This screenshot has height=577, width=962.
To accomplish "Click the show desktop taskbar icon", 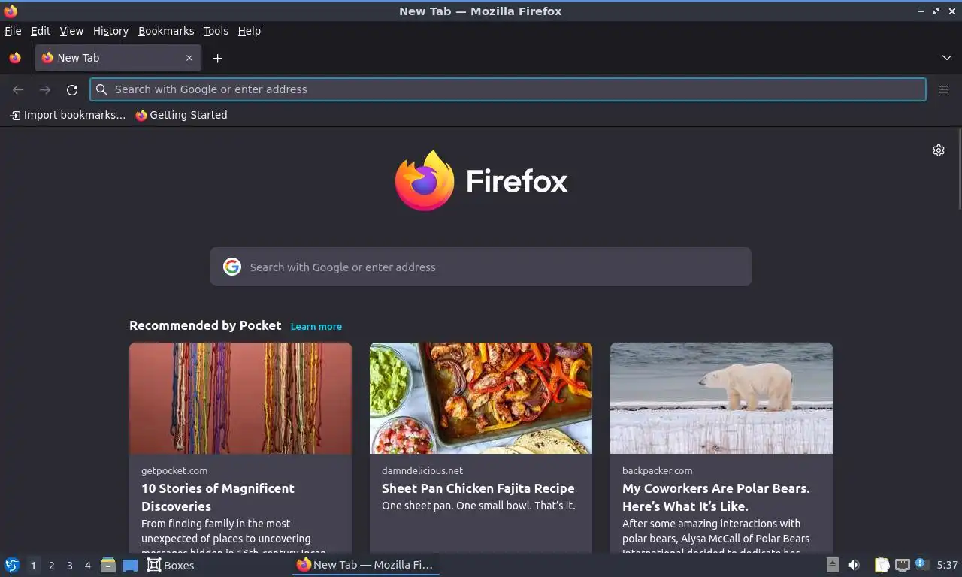I will pos(130,565).
